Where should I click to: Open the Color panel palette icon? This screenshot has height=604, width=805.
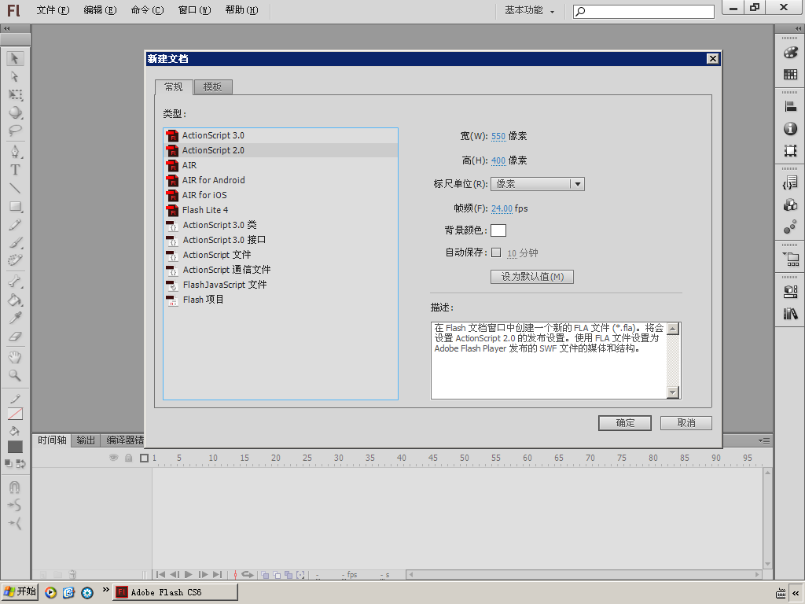791,53
